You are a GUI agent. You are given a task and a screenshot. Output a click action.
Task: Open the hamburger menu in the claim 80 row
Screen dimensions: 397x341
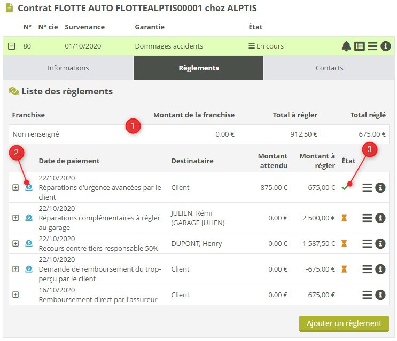372,46
